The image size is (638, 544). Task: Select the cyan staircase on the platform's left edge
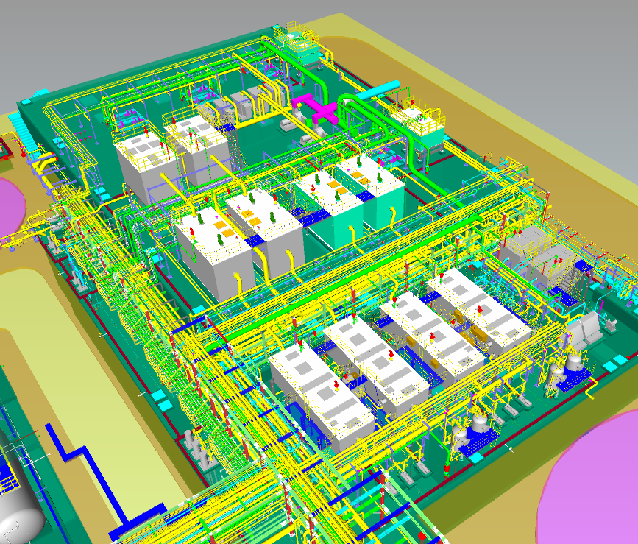click(x=26, y=130)
